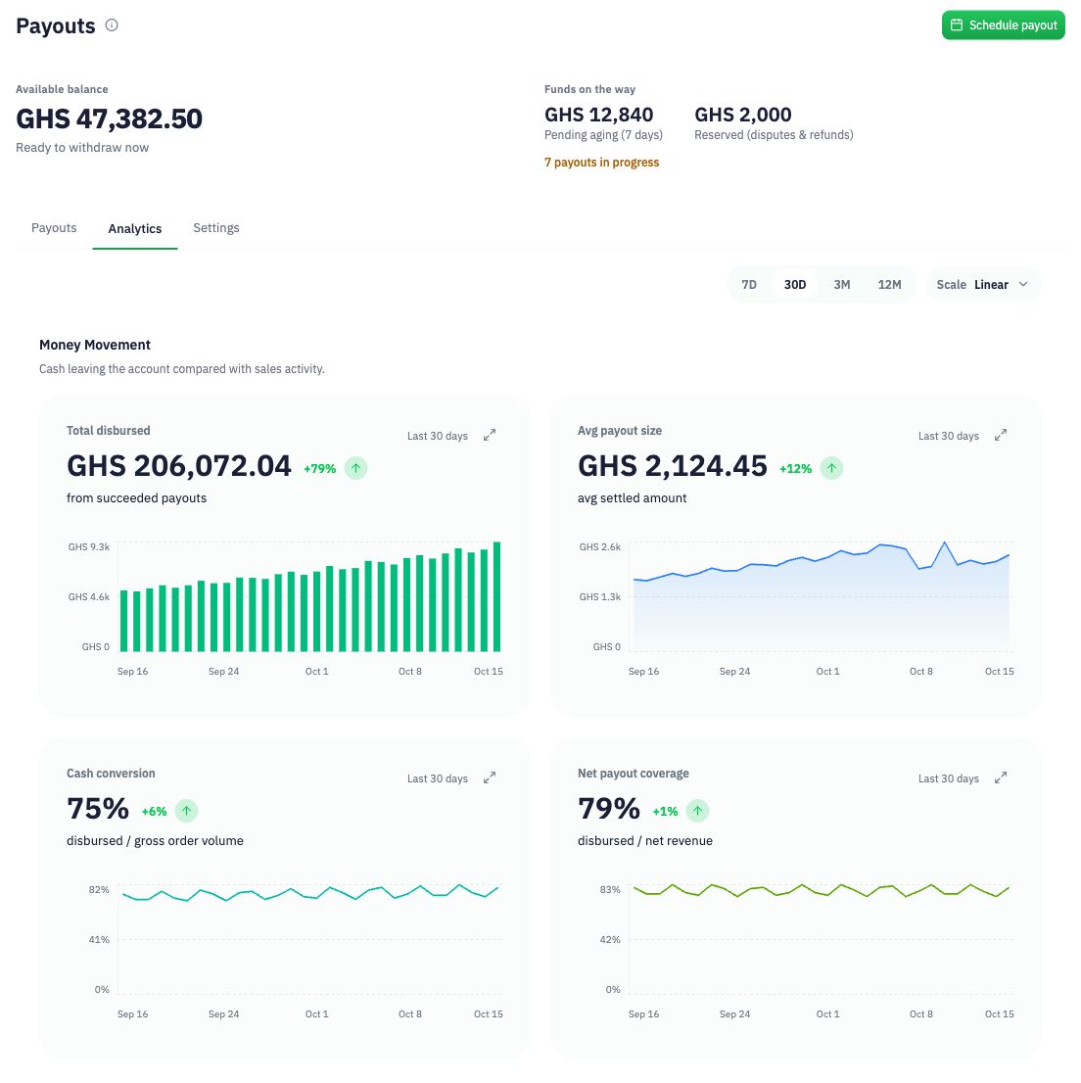The image size is (1081, 1083).
Task: Click the first bar in Total disbursed chart
Action: 124,621
